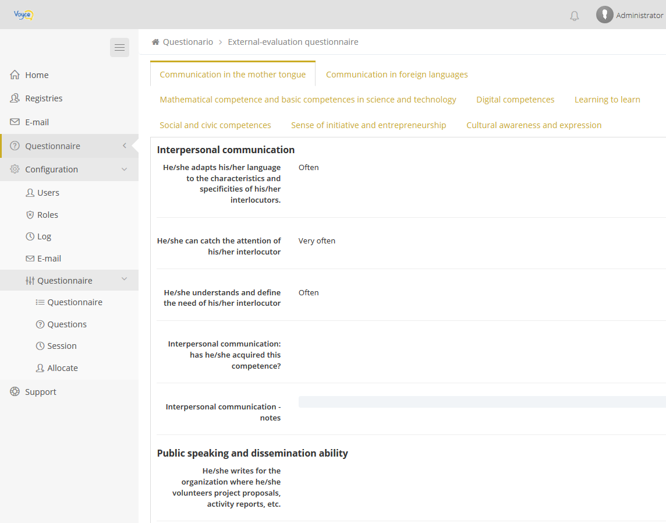Open Roles under Configuration
666x523 pixels.
pyautogui.click(x=48, y=214)
